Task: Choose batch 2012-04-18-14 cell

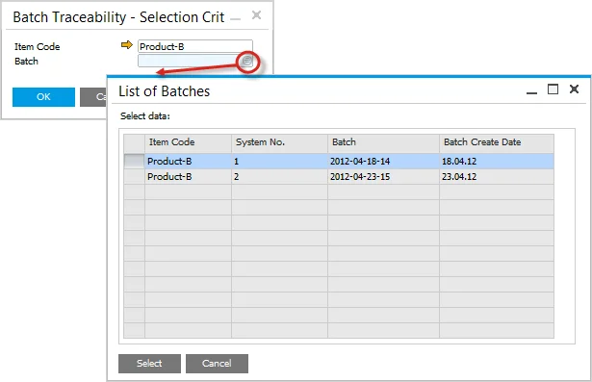Action: click(383, 162)
